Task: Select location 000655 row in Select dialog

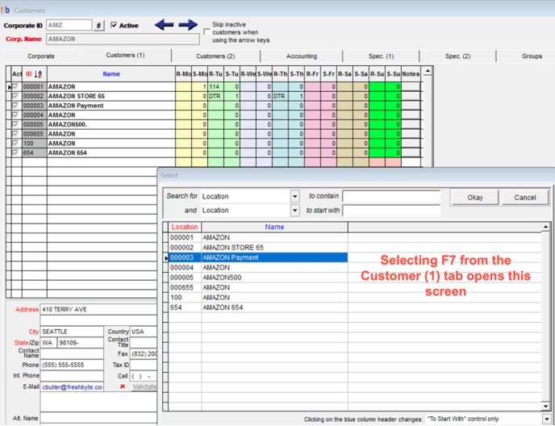Action: [258, 287]
